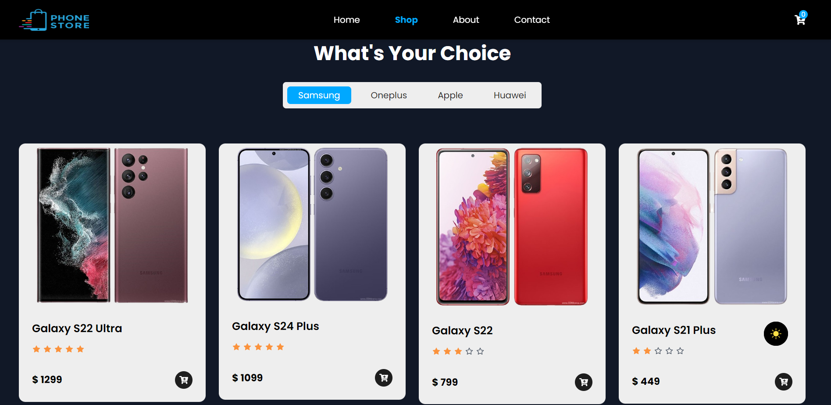
Task: Click the Phone Store logo
Action: tap(54, 20)
